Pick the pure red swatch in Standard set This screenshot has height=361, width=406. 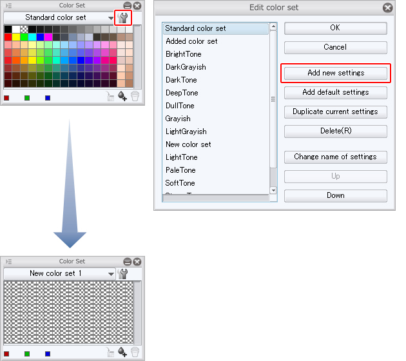pyautogui.click(x=8, y=37)
